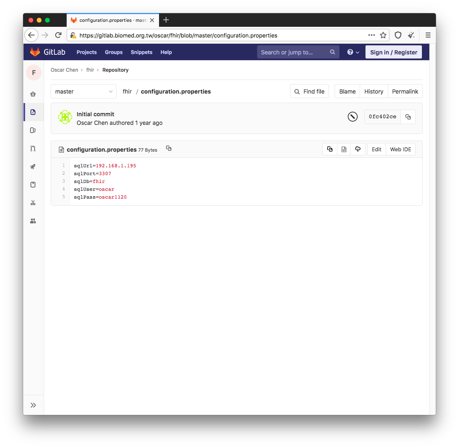Viewport: 459px width, 448px height.
Task: Click the browser extension icon beside shield
Action: [x=411, y=35]
